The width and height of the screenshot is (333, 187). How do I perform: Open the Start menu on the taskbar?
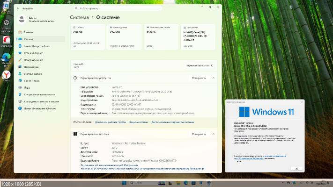(124, 183)
